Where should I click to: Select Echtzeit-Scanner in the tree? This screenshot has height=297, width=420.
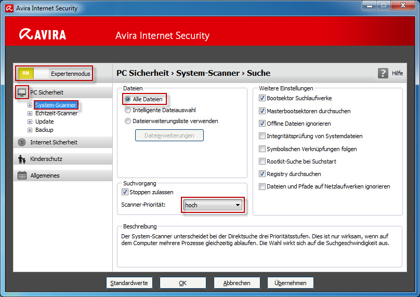(x=56, y=113)
